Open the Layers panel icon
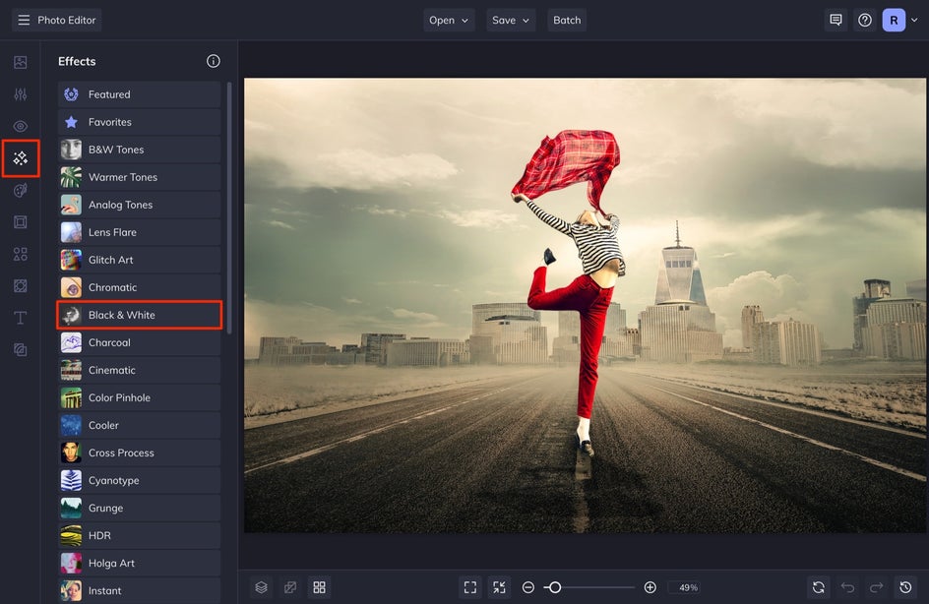 pyautogui.click(x=262, y=587)
